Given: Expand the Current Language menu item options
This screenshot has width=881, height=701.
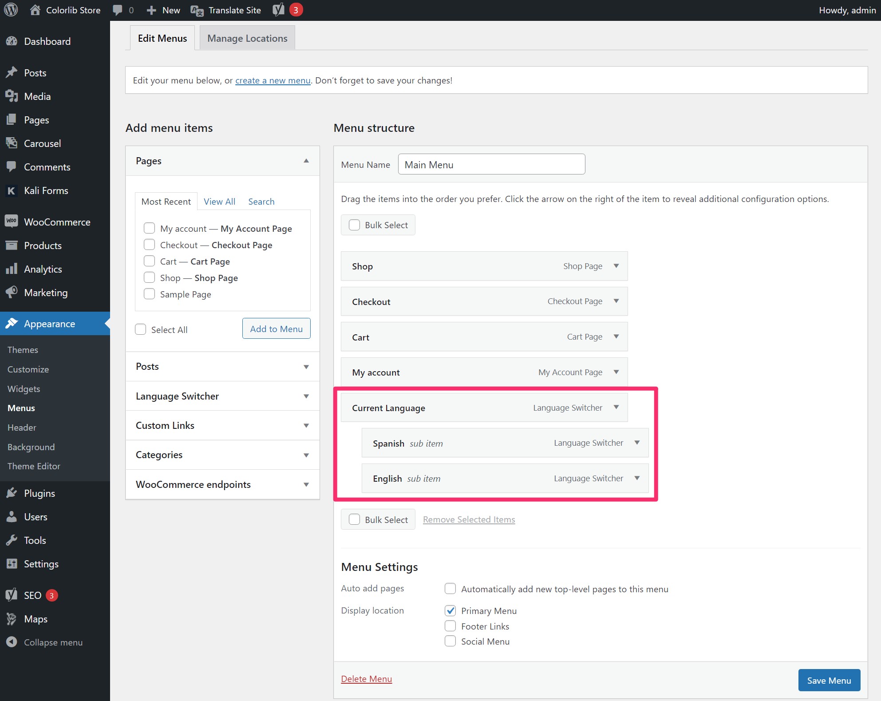Looking at the screenshot, I should click(616, 407).
